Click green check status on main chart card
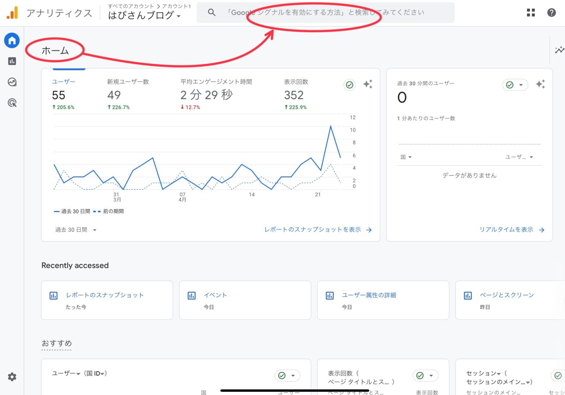 349,85
